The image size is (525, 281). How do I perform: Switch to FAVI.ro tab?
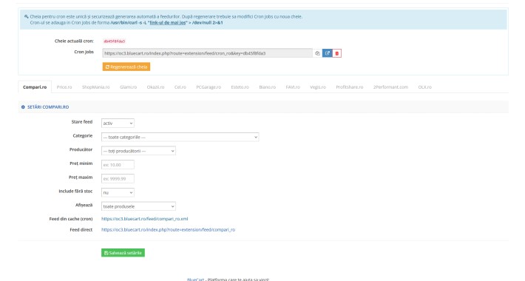point(293,87)
